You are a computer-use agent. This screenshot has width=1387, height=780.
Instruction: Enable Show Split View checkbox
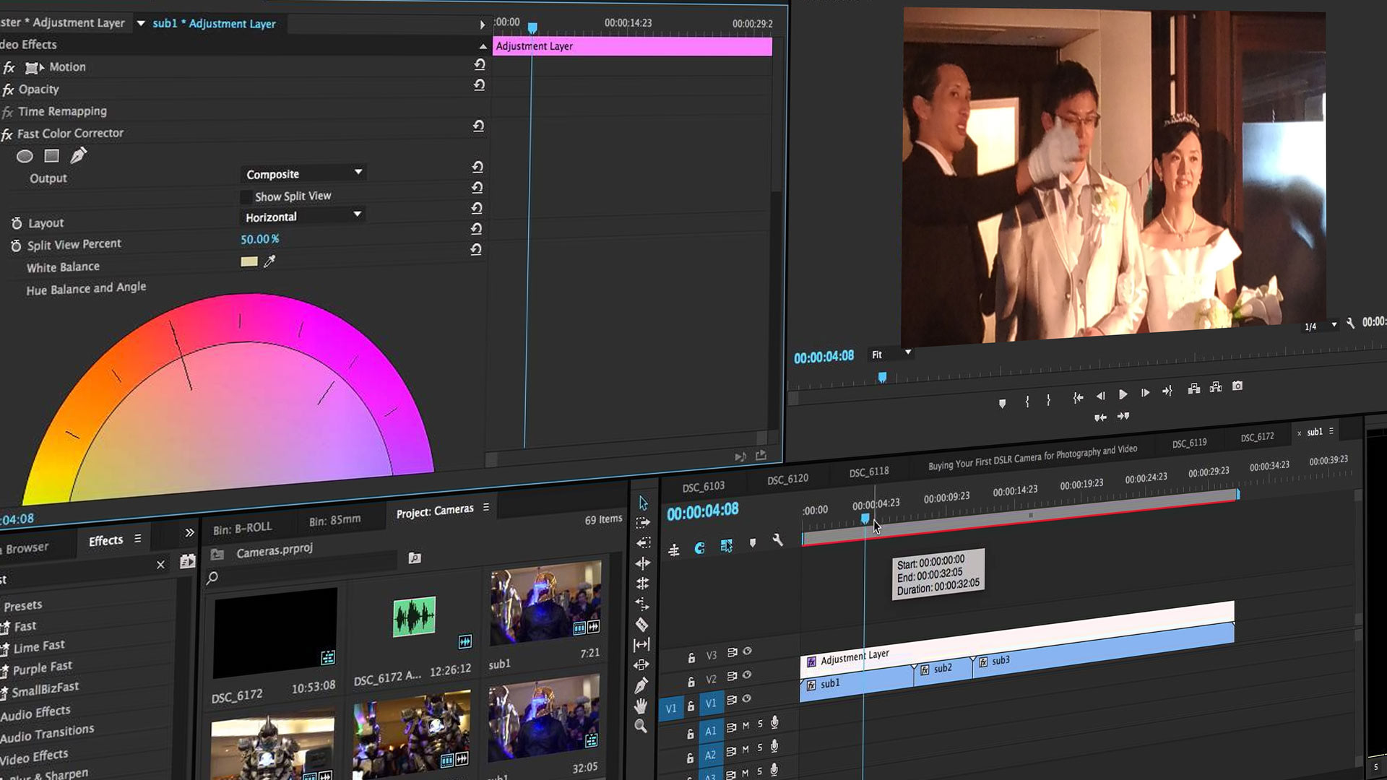(246, 196)
